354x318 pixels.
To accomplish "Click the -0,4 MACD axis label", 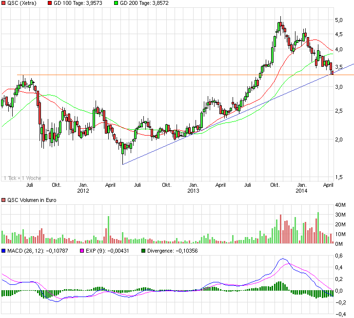I will pos(340,314).
